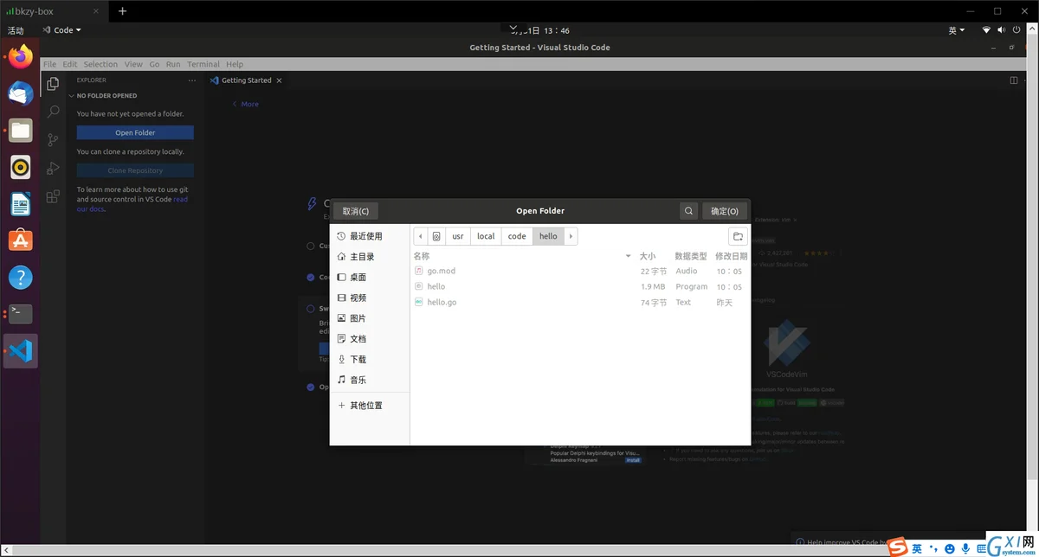The image size is (1039, 557).
Task: Click the Visual Studio Code dock icon
Action: pyautogui.click(x=21, y=351)
